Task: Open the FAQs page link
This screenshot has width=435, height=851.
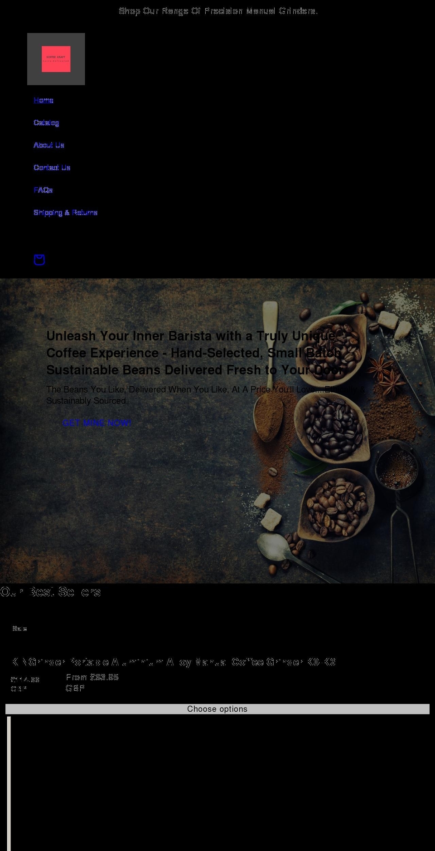Action: 43,190
